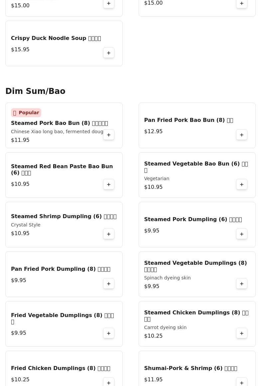Add Fried Vegetable Dumplings to cart
This screenshot has width=261, height=386.
pyautogui.click(x=109, y=333)
